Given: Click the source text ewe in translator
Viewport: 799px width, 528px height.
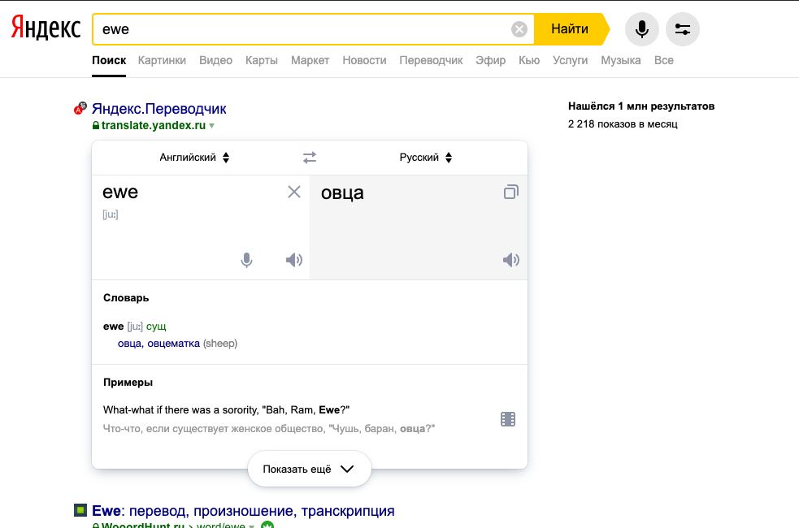Looking at the screenshot, I should pos(120,193).
